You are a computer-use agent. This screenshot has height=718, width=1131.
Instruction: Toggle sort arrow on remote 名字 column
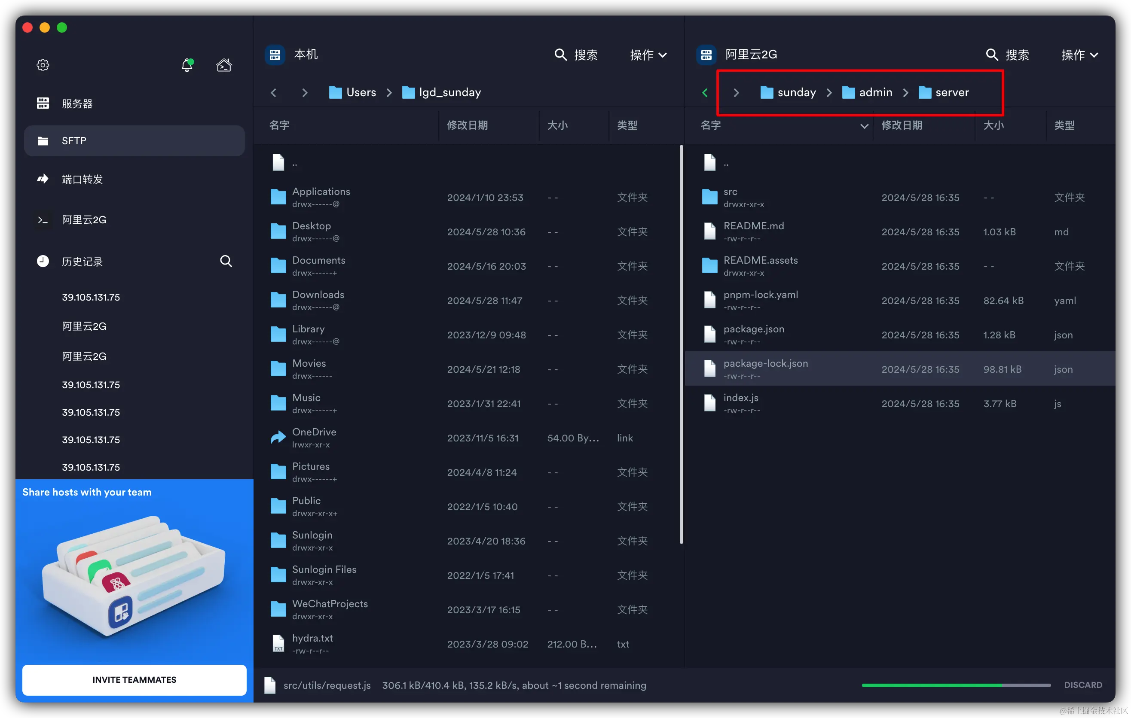[864, 126]
